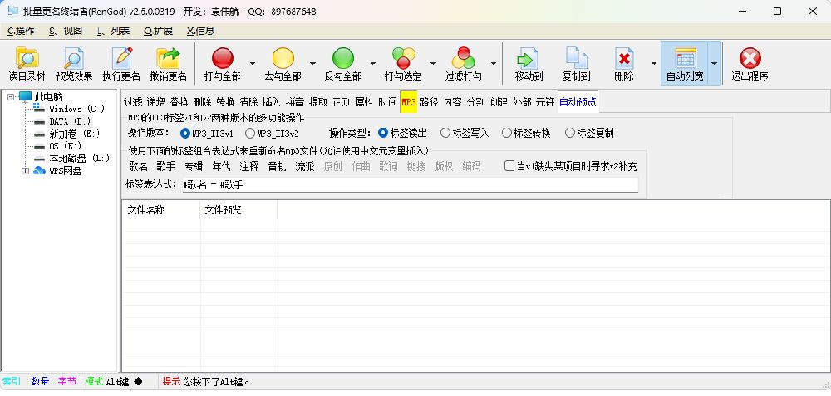Click the green 反勾全部 invert-check icon

343,58
